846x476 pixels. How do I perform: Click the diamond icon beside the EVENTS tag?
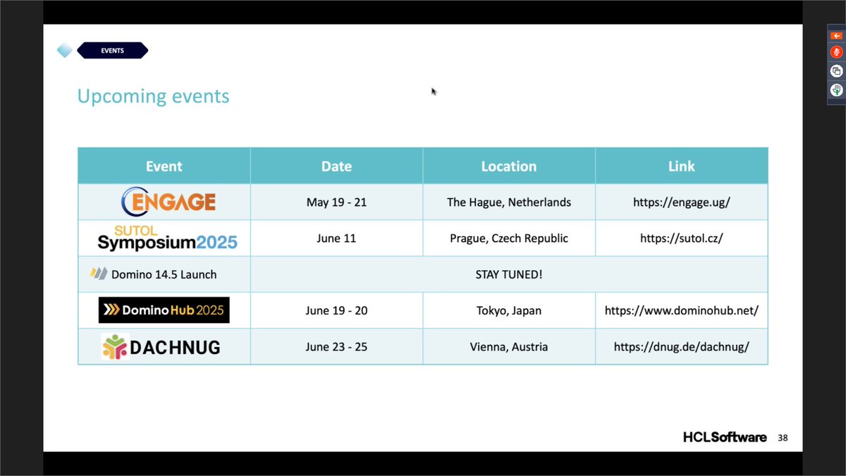(x=65, y=51)
